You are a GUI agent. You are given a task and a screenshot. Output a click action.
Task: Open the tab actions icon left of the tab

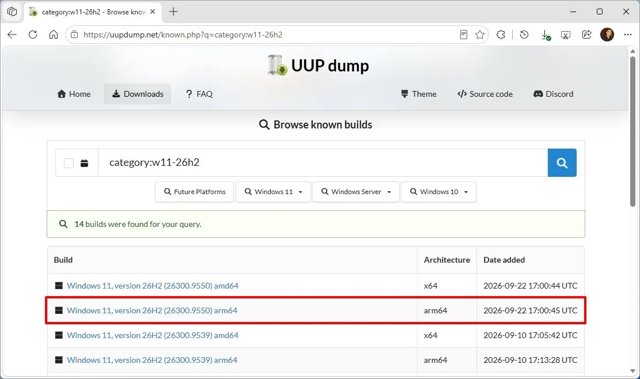[12, 12]
